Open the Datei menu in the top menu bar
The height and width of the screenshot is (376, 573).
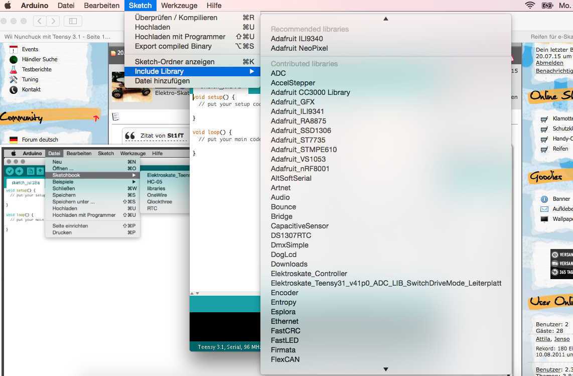pos(66,6)
